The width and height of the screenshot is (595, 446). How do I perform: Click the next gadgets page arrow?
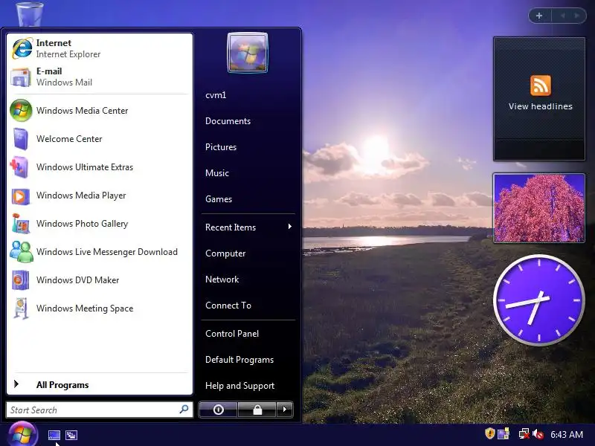(x=577, y=16)
